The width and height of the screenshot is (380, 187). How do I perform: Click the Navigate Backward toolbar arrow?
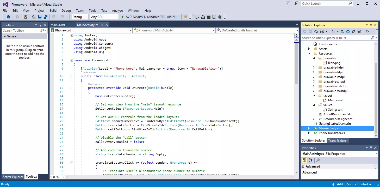pos(8,17)
